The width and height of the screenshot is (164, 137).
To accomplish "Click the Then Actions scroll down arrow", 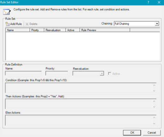I will click(154, 107).
